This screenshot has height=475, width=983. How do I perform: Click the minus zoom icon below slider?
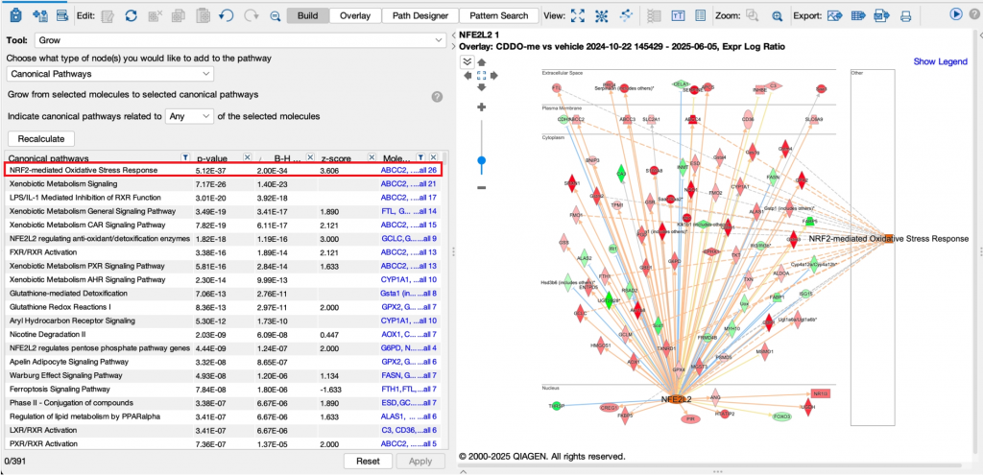coord(482,187)
